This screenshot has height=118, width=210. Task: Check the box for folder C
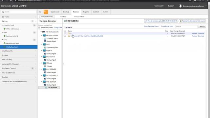(x=65, y=33)
